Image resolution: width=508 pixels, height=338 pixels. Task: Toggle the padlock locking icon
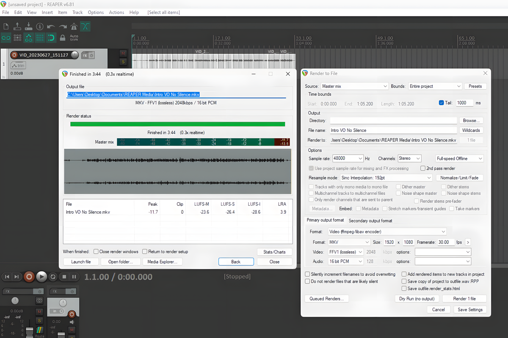(63, 38)
